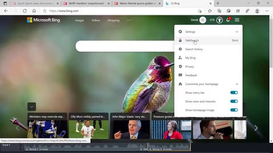Image resolution: width=273 pixels, height=153 pixels.
Task: Open the Share icon in toolbar
Action: tap(238, 11)
